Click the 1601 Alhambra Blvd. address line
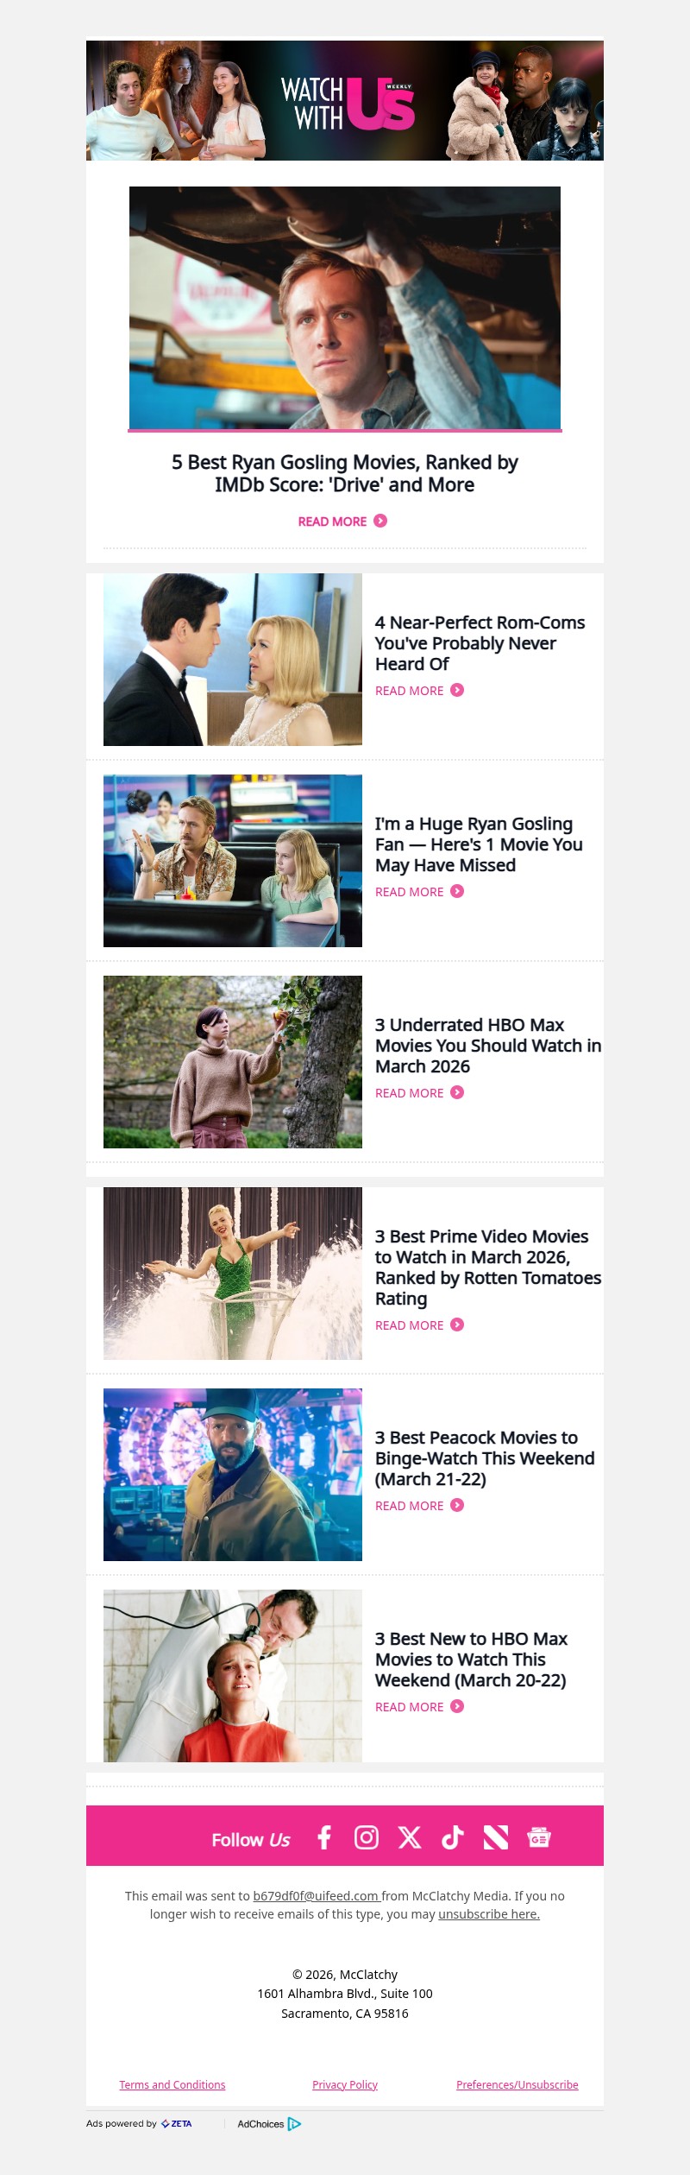 coord(345,1994)
